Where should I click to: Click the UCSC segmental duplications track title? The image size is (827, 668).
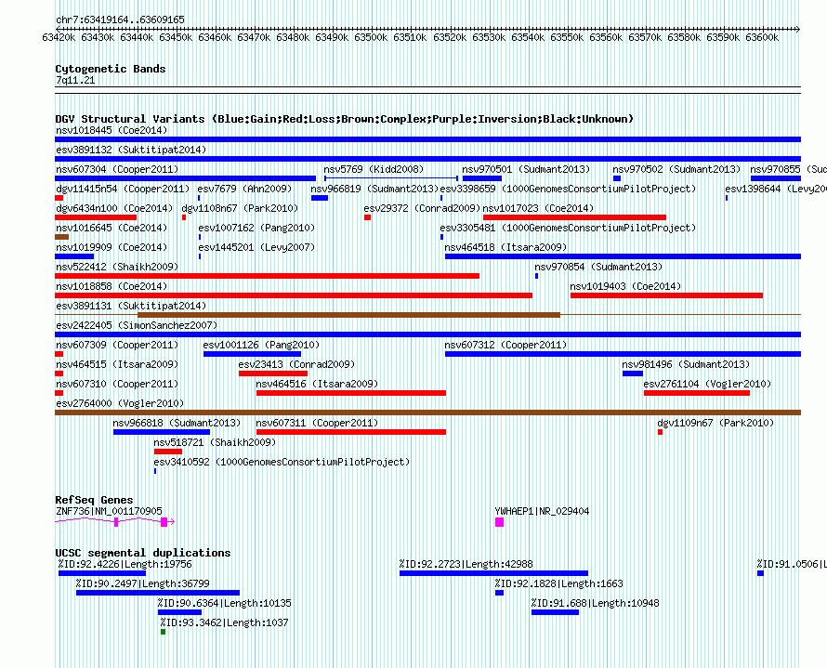pos(143,553)
